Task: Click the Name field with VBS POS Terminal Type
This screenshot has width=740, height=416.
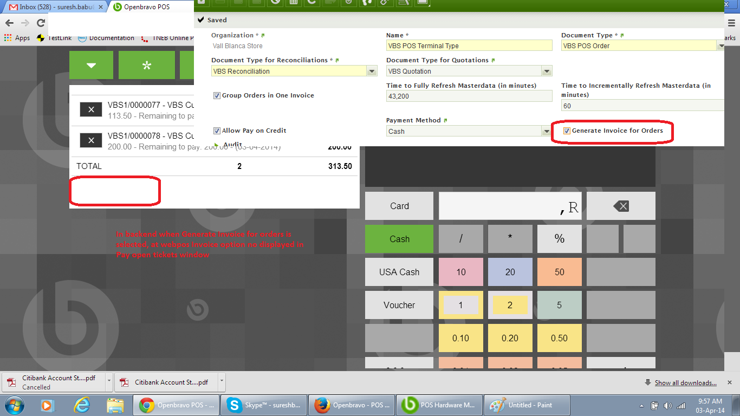Action: coord(469,46)
